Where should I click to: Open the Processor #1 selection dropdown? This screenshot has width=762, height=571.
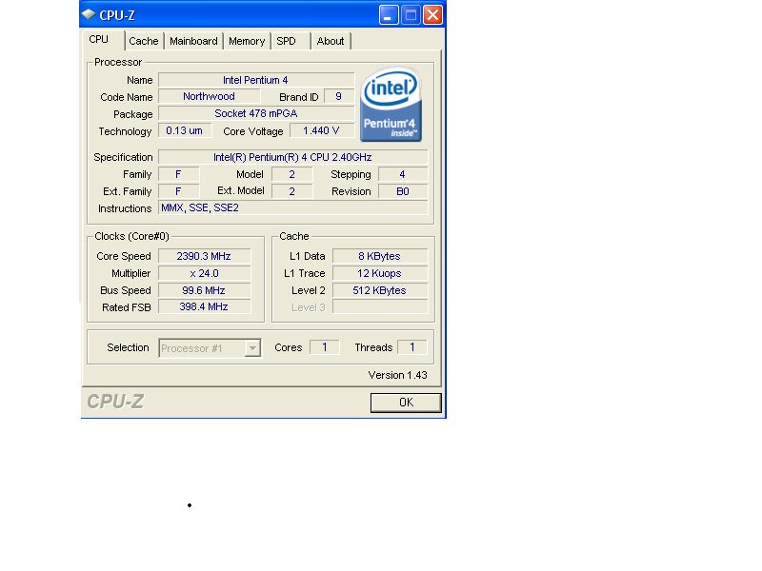(x=210, y=348)
